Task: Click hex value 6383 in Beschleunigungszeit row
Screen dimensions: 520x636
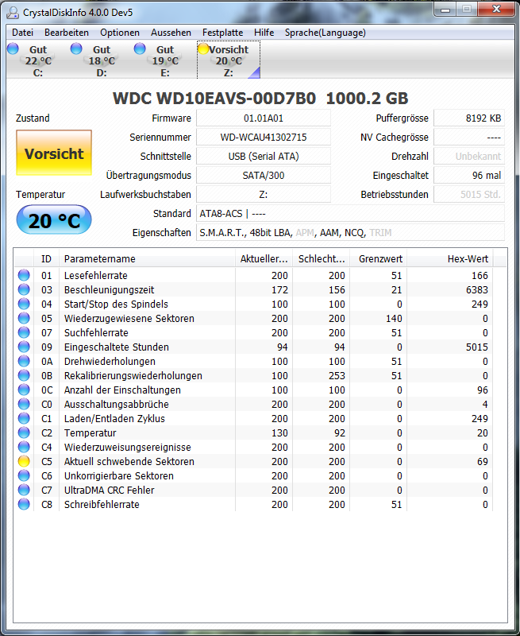Action: 476,289
